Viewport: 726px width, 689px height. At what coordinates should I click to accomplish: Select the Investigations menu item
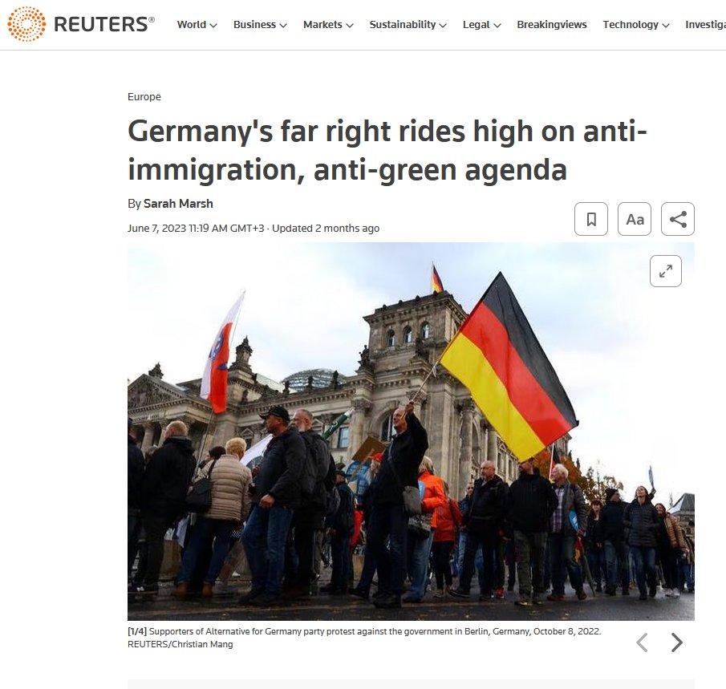(705, 25)
